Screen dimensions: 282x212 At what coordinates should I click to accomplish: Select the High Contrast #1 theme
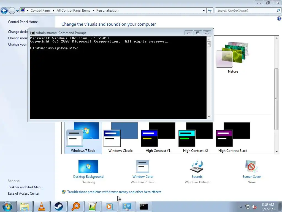(158, 138)
